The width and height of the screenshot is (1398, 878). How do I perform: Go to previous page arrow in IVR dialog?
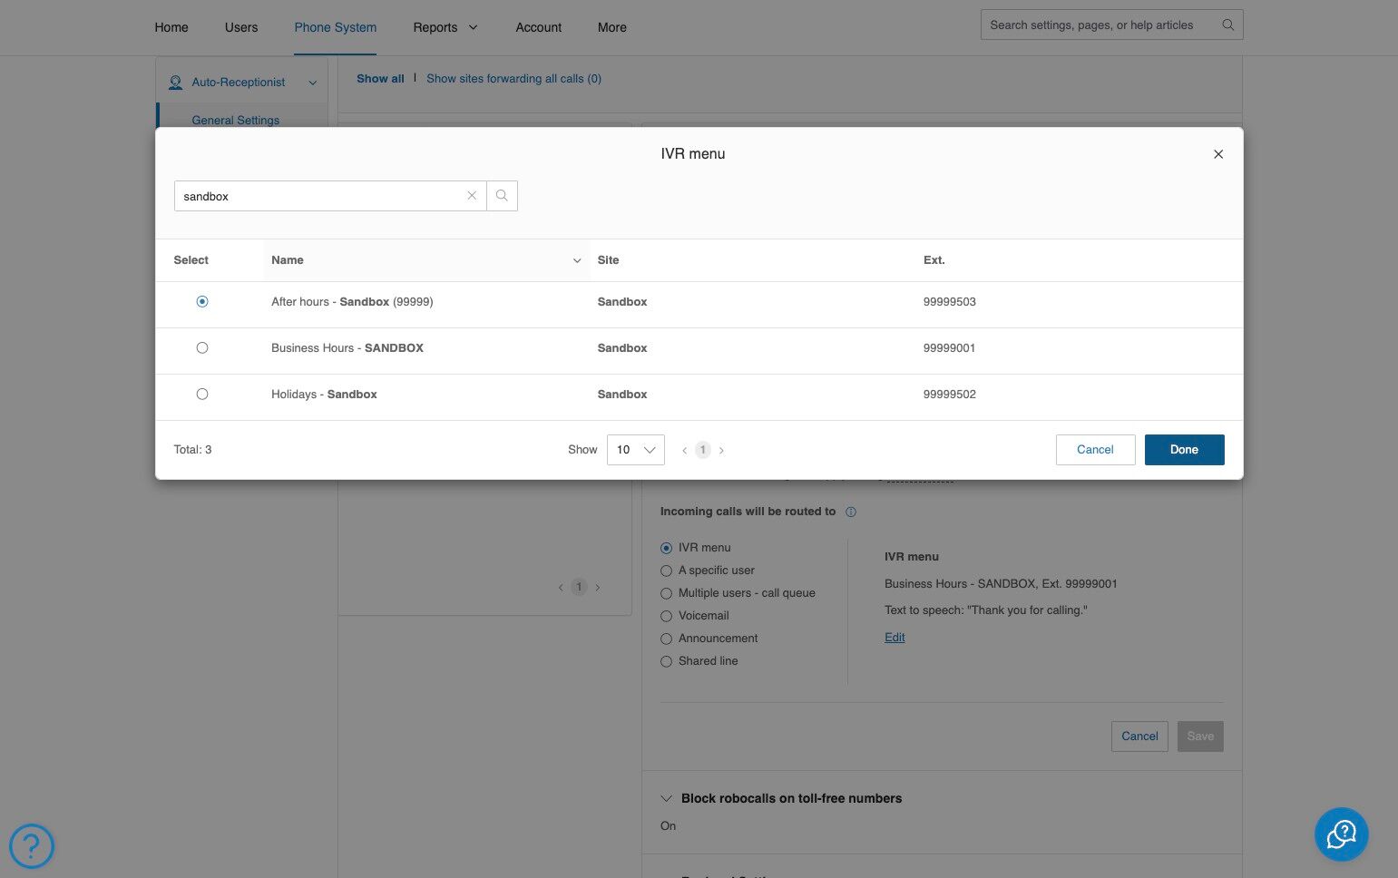pyautogui.click(x=684, y=450)
